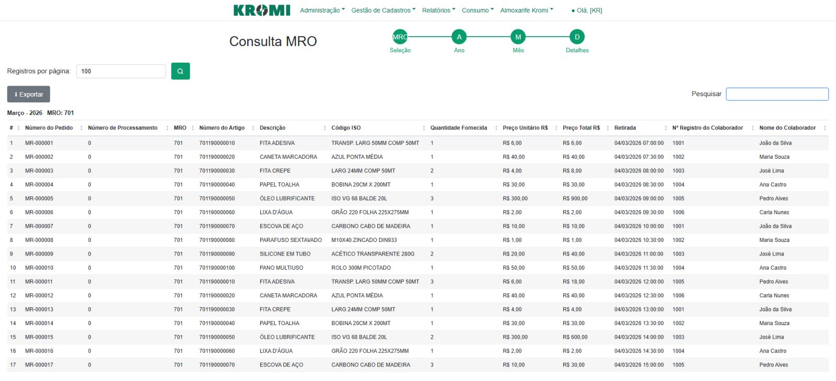836x381 pixels.
Task: Sort by Preço Total R$ column
Action: coord(581,128)
